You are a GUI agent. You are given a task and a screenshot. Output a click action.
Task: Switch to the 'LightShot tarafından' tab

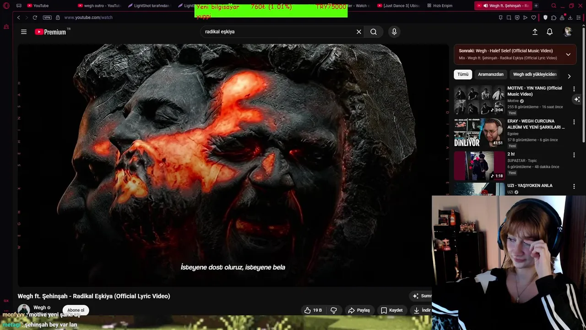point(148,5)
